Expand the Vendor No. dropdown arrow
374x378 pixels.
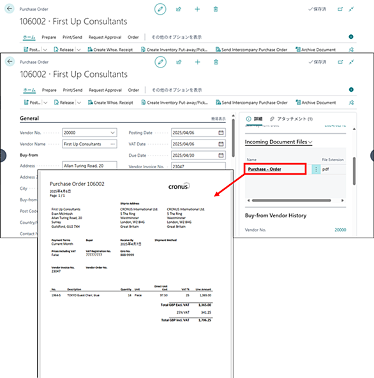(x=112, y=133)
